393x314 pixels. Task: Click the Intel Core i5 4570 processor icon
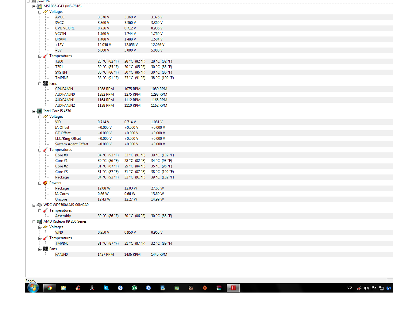click(40, 111)
